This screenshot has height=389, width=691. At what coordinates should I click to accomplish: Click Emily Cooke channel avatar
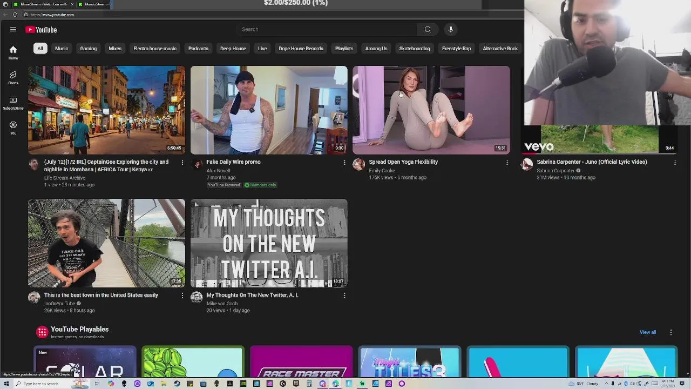pos(358,164)
